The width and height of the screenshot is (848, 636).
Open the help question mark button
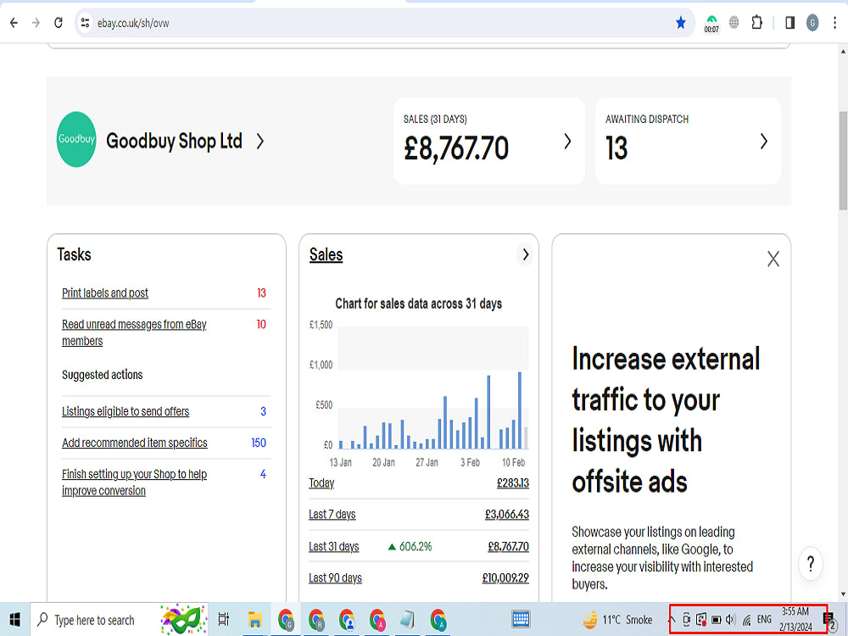pos(810,564)
